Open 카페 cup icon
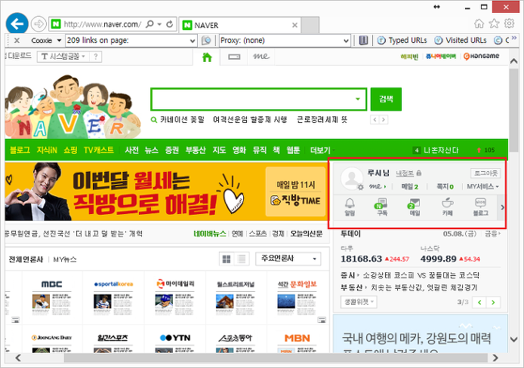 (x=447, y=207)
